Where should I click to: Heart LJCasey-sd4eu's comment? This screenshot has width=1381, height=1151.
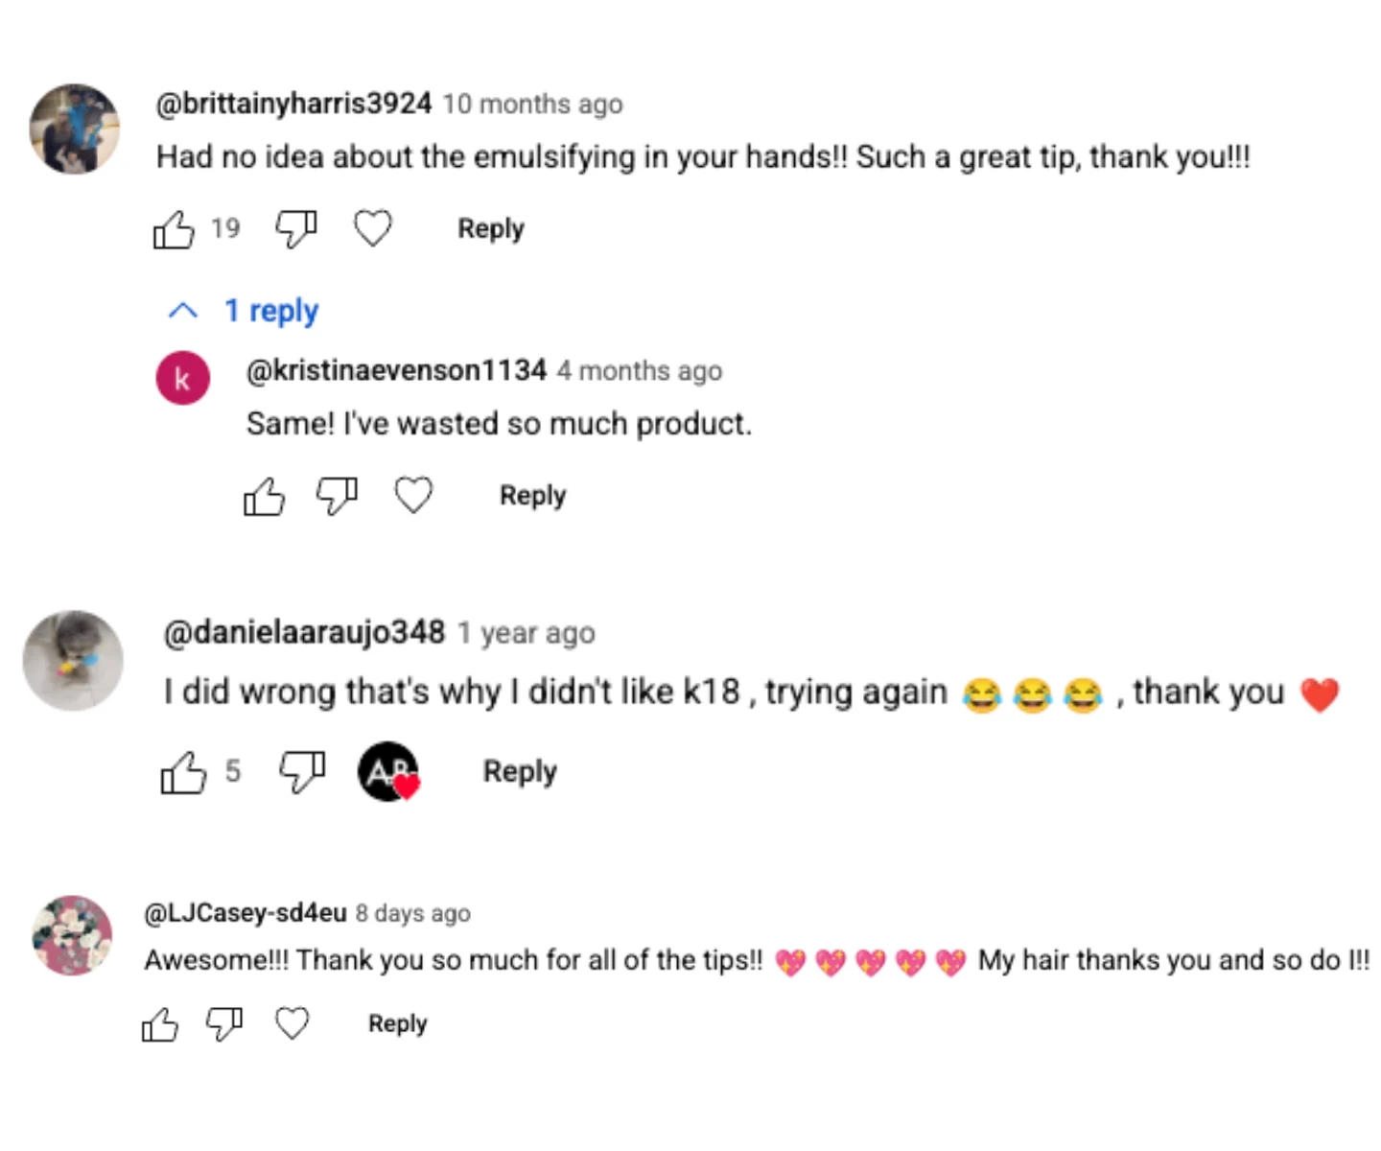293,1023
